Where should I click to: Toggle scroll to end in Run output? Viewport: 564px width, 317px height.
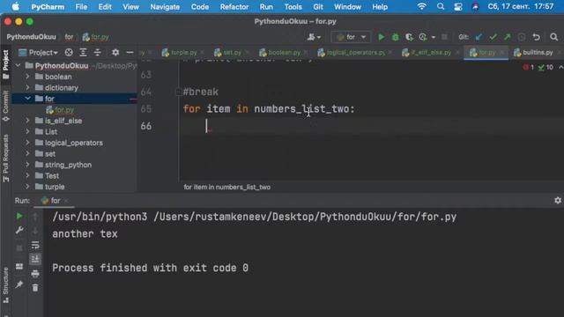pos(35,259)
